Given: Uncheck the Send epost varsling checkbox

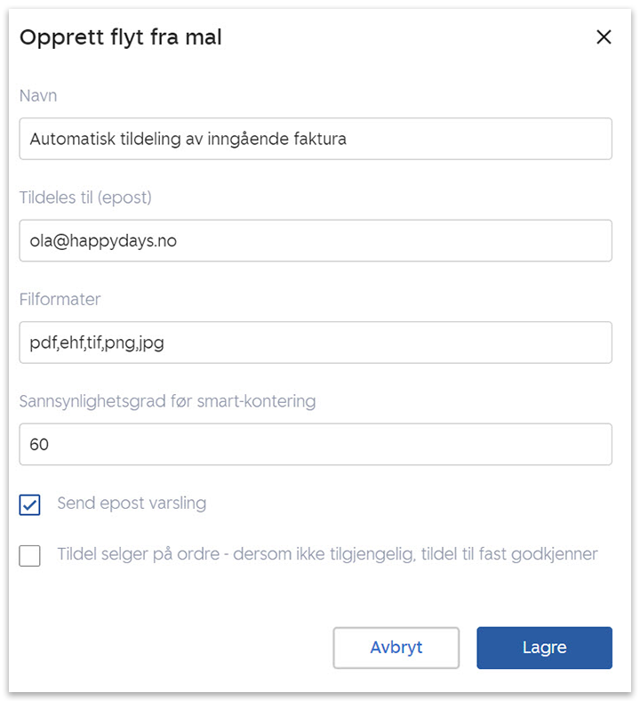Looking at the screenshot, I should [30, 504].
